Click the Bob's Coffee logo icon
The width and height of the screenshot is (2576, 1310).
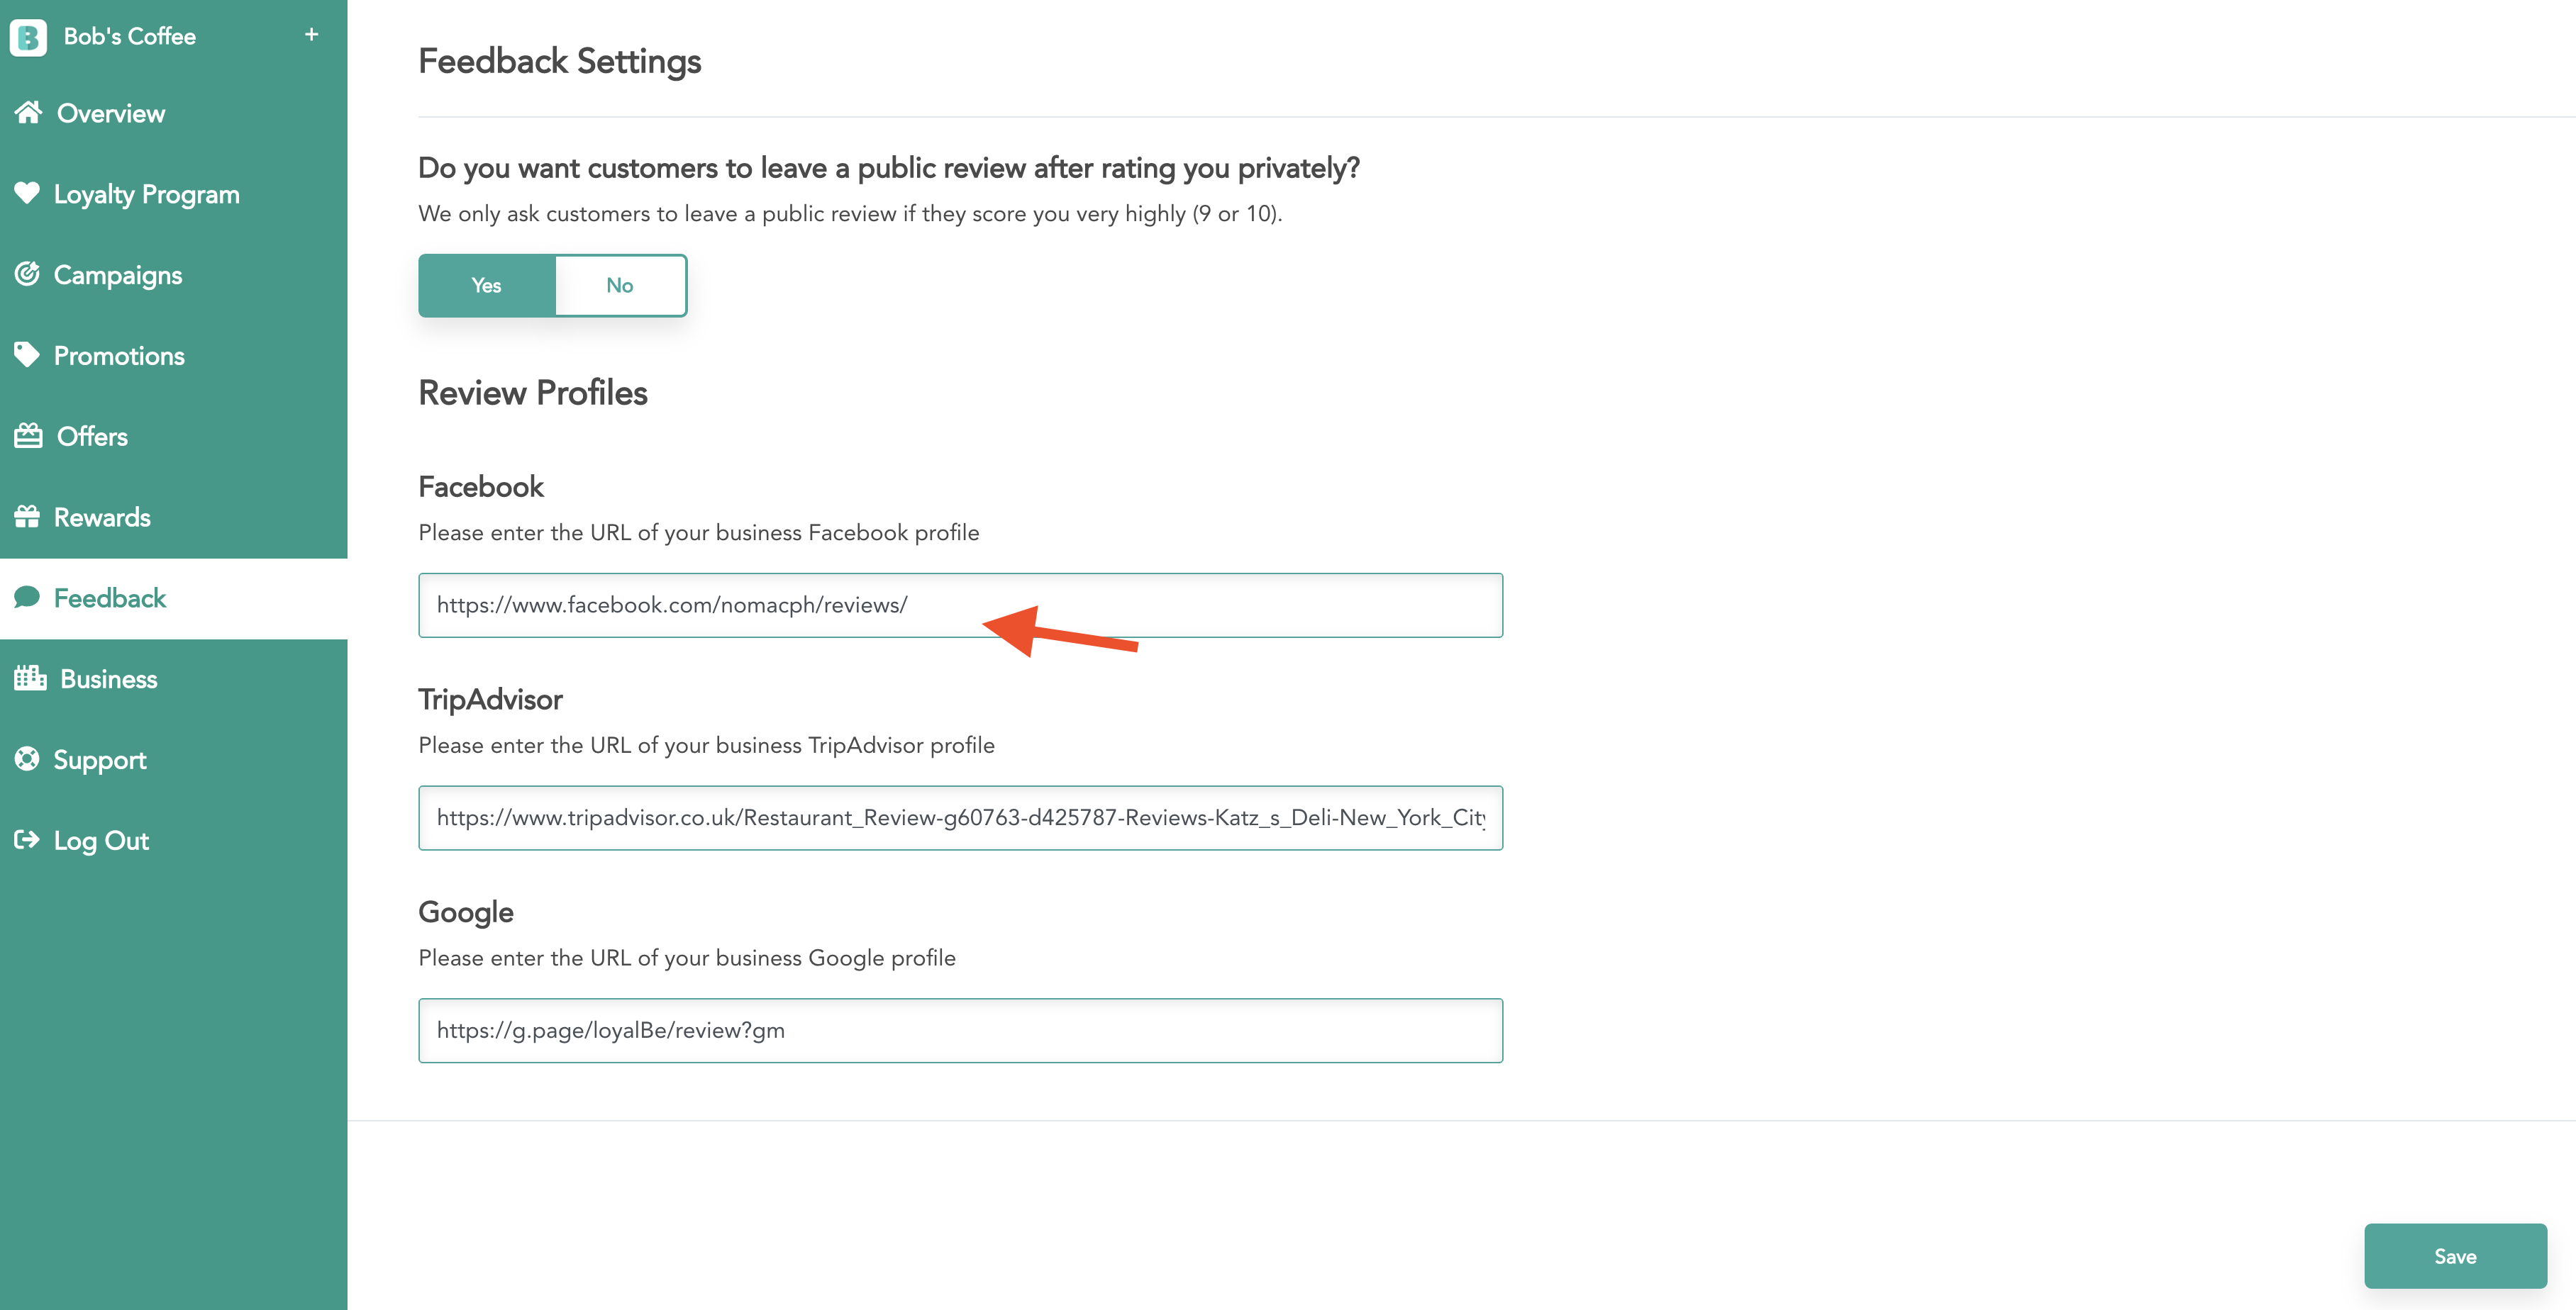tap(28, 37)
